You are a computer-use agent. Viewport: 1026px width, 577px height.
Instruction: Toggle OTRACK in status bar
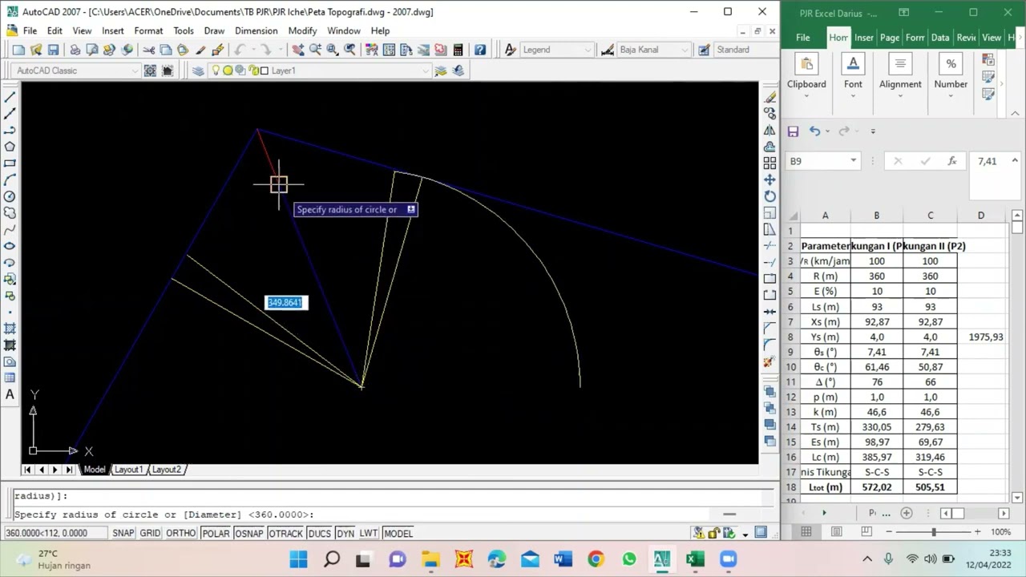285,533
